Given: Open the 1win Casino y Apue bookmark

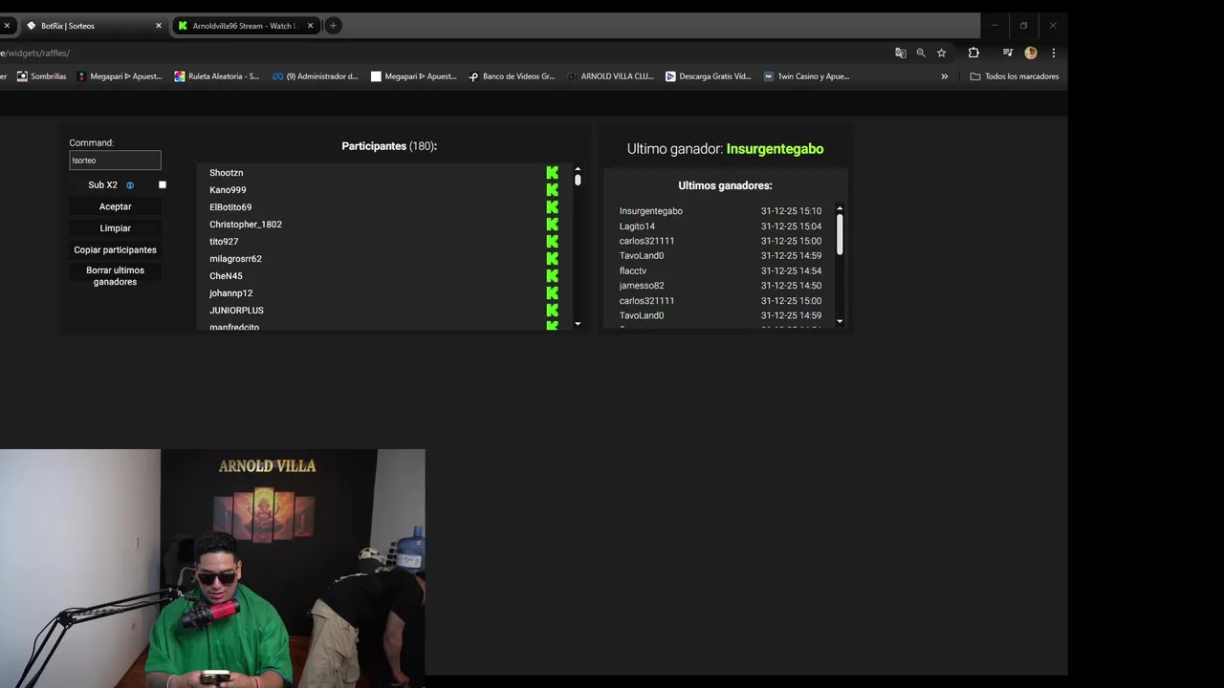Looking at the screenshot, I should pos(807,76).
